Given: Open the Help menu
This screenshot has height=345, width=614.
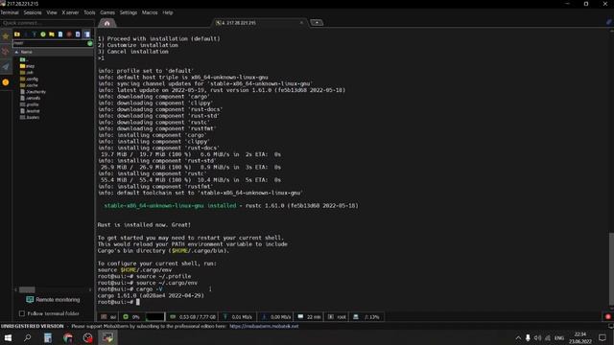Looking at the screenshot, I should pos(168,12).
